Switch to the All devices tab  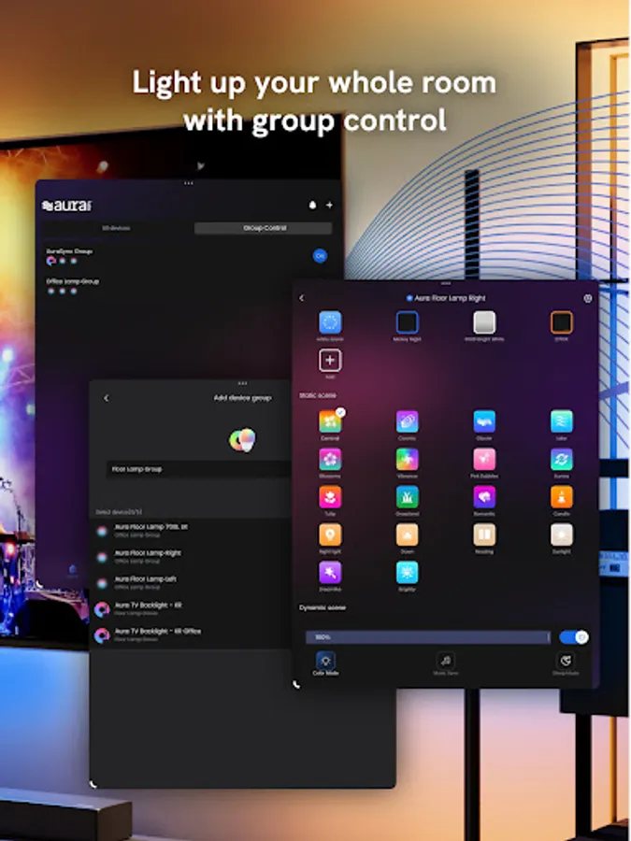tap(116, 228)
